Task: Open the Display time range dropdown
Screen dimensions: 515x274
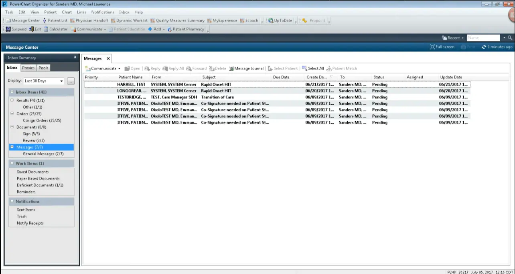Action: (61, 81)
